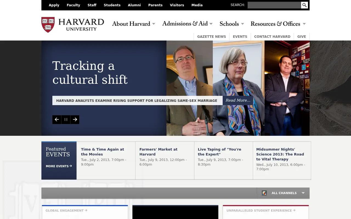Open the Apply link
Screen dimensions: 351x219
(54, 5)
